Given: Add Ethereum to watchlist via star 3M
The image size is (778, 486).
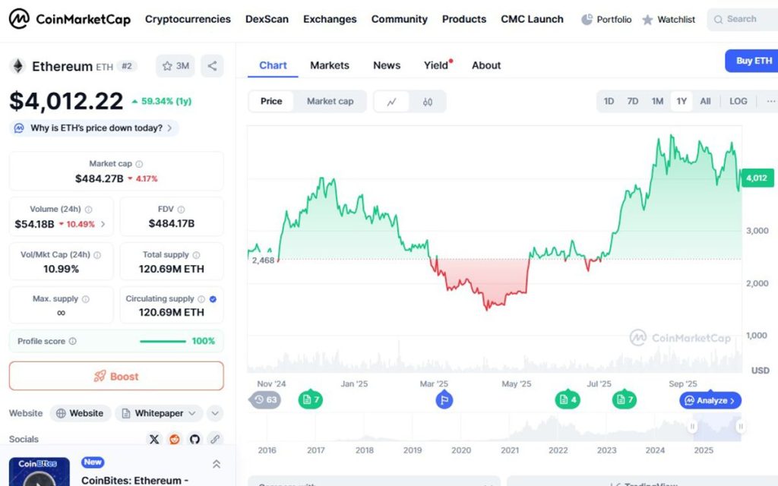Looking at the screenshot, I should 176,66.
